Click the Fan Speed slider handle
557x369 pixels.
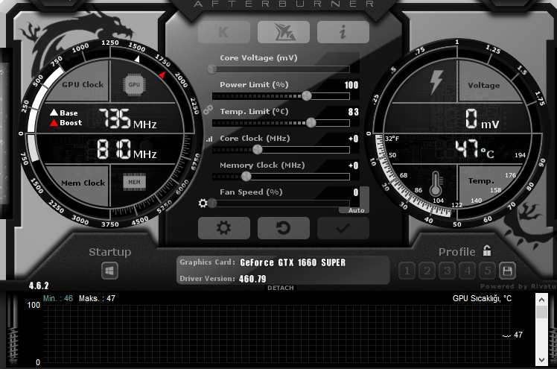(x=213, y=203)
